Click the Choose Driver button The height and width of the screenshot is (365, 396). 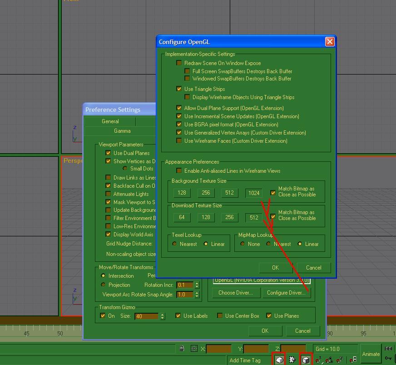[x=235, y=293]
